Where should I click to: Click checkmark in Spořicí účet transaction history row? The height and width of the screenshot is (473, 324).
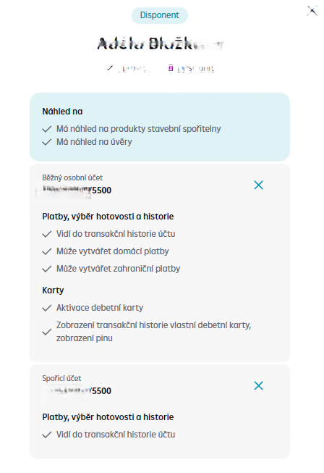(x=47, y=435)
